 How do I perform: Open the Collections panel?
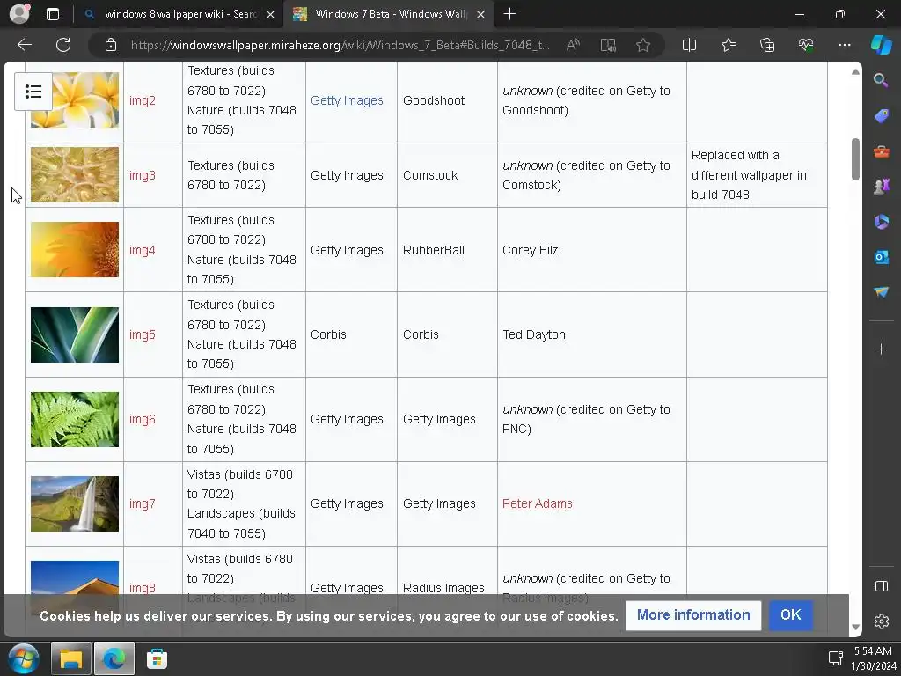click(x=767, y=45)
